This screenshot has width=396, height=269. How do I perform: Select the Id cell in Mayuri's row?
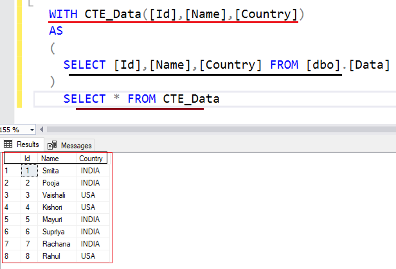pos(30,220)
